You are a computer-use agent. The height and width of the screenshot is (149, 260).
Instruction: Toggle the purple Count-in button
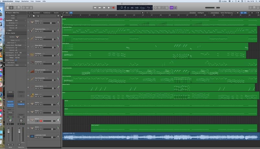(x=171, y=8)
